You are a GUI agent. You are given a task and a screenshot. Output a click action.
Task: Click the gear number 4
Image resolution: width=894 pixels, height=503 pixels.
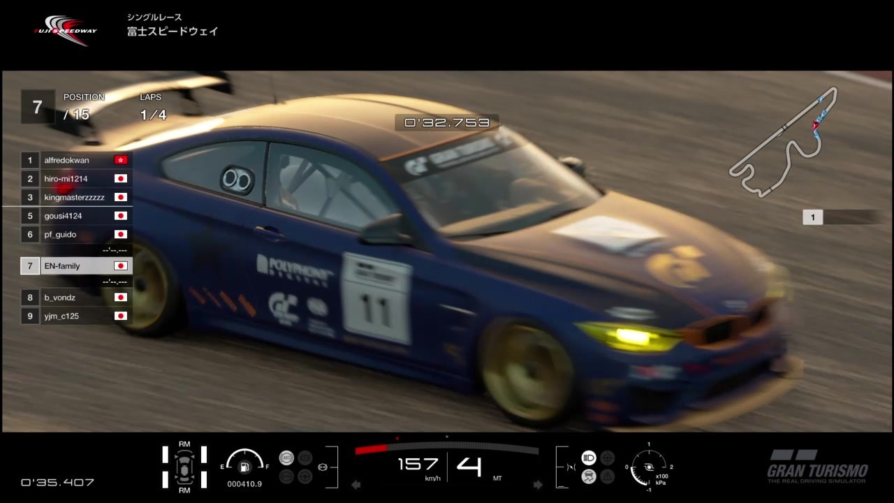(469, 466)
